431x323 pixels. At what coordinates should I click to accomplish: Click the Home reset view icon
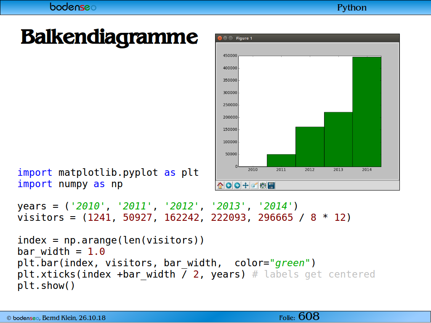(220, 185)
